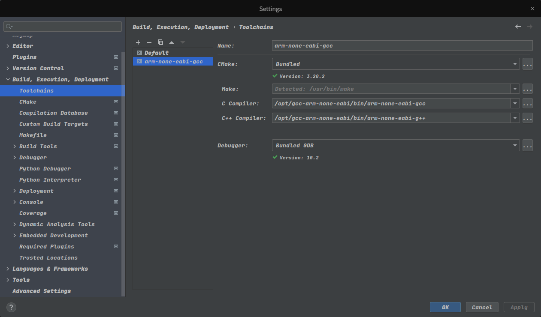
Task: Click the Cancel button
Action: tap(482, 307)
